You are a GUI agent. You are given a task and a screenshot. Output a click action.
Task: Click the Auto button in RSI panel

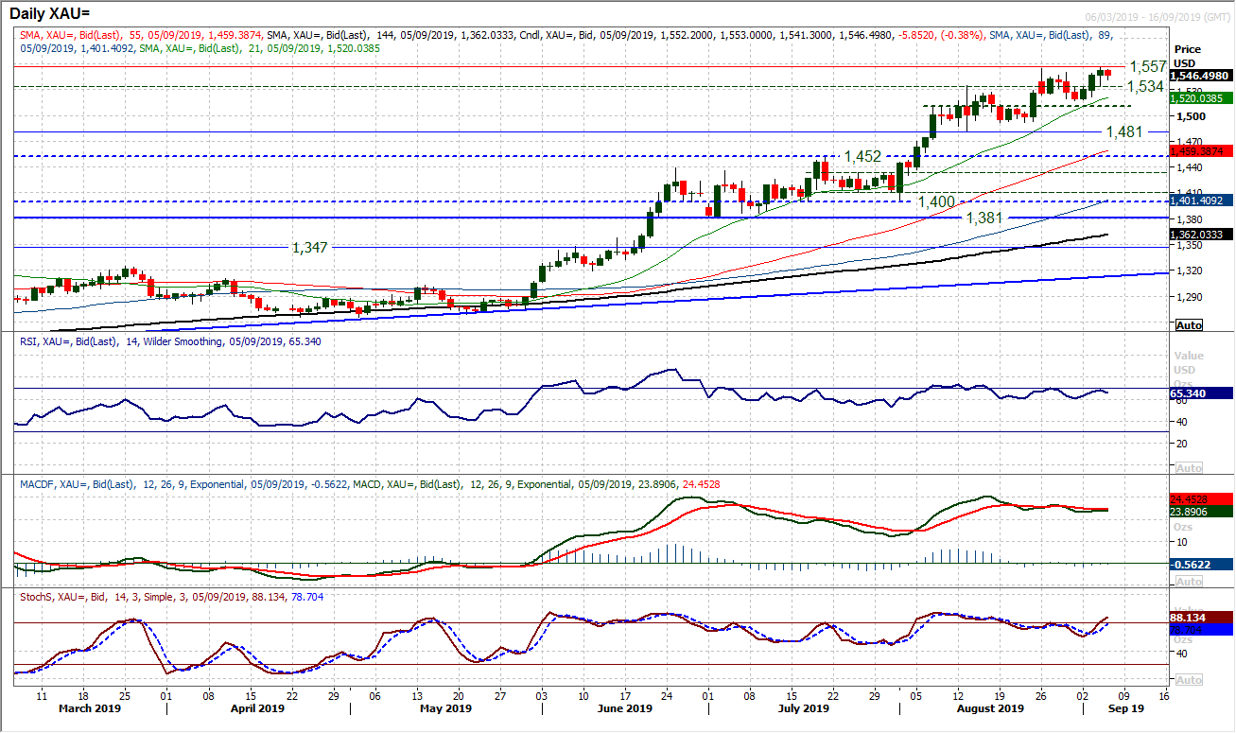(1189, 467)
